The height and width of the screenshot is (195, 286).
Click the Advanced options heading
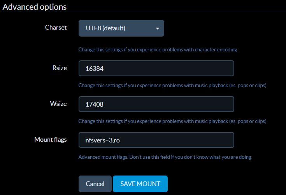[35, 7]
